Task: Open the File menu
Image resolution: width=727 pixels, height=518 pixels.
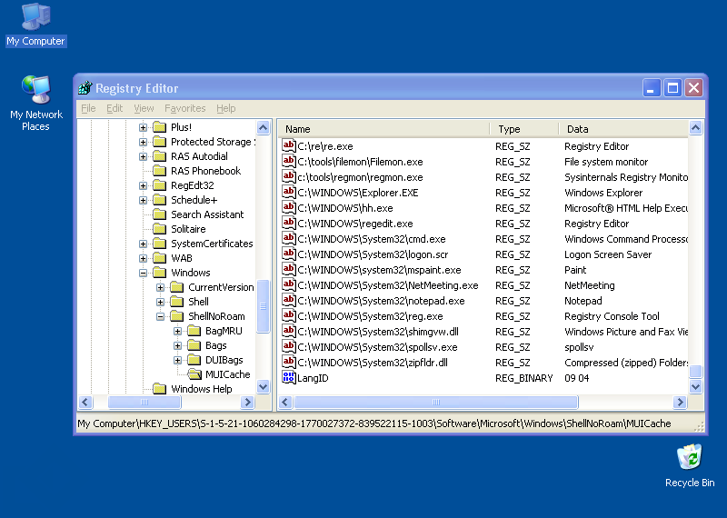Action: 88,108
